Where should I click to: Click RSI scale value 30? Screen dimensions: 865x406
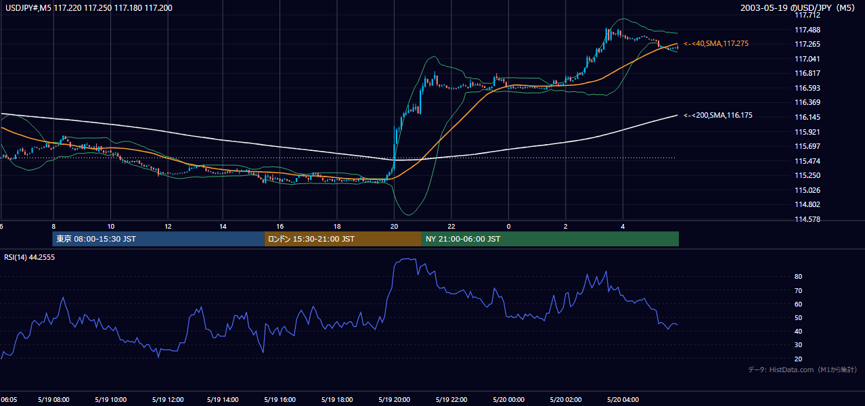pos(799,345)
